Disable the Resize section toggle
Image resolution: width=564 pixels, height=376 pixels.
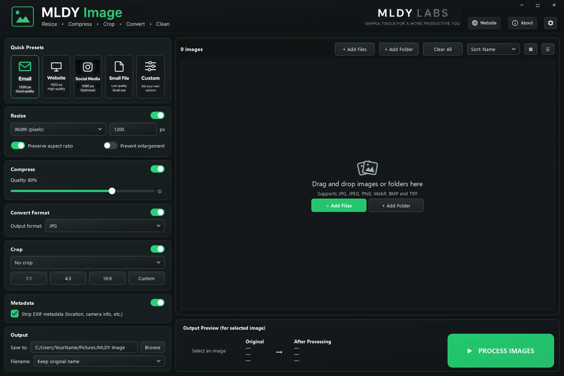[x=158, y=115]
